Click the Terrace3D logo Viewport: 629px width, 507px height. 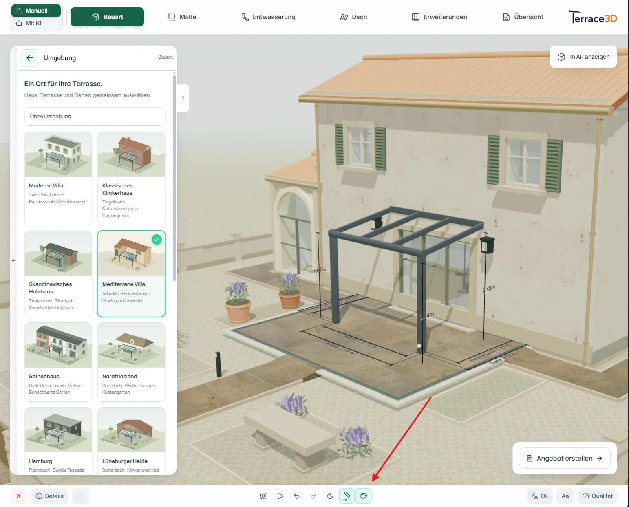click(x=593, y=17)
